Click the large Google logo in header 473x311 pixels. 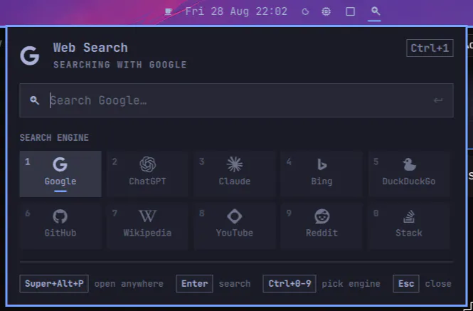point(30,56)
